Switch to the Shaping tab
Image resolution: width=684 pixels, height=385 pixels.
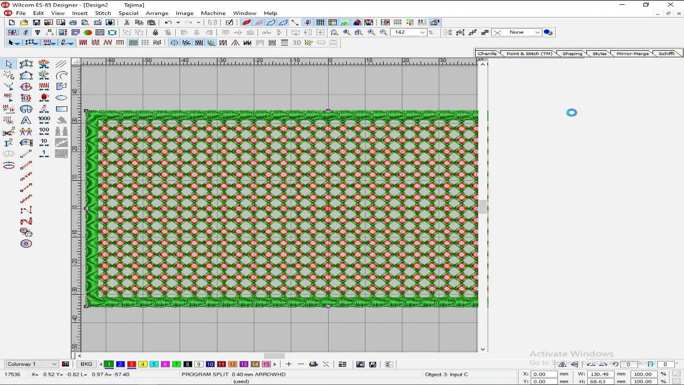pyautogui.click(x=572, y=53)
